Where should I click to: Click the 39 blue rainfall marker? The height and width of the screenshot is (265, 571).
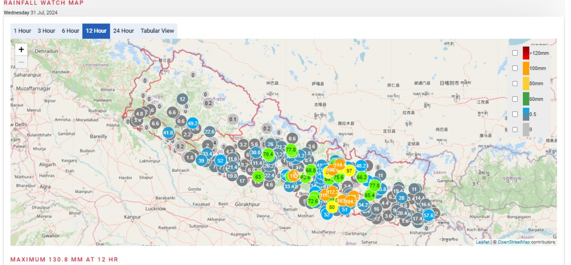pyautogui.click(x=201, y=161)
